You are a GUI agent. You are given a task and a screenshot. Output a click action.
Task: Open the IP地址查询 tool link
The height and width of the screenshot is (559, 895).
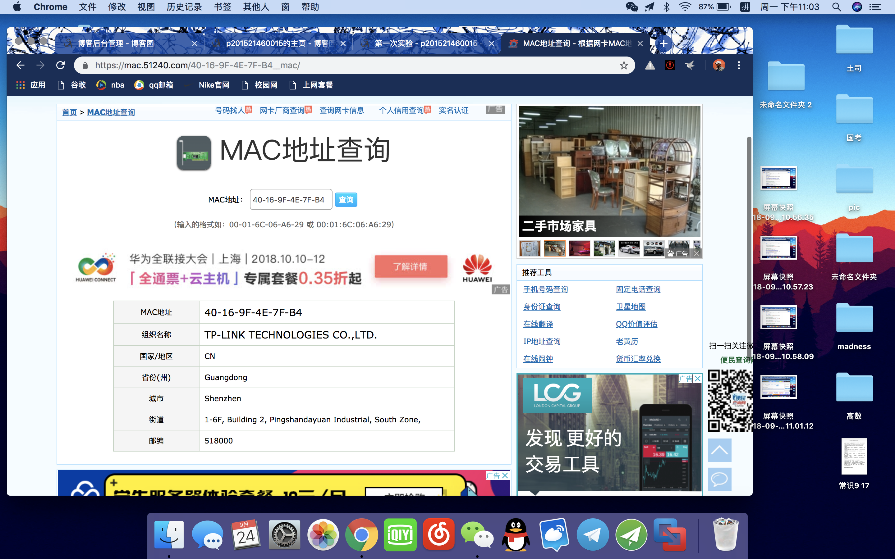(542, 341)
